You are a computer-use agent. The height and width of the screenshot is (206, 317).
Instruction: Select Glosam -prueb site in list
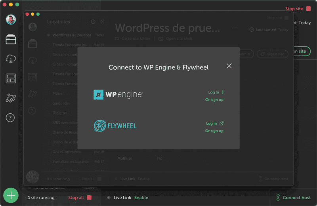(x=65, y=54)
